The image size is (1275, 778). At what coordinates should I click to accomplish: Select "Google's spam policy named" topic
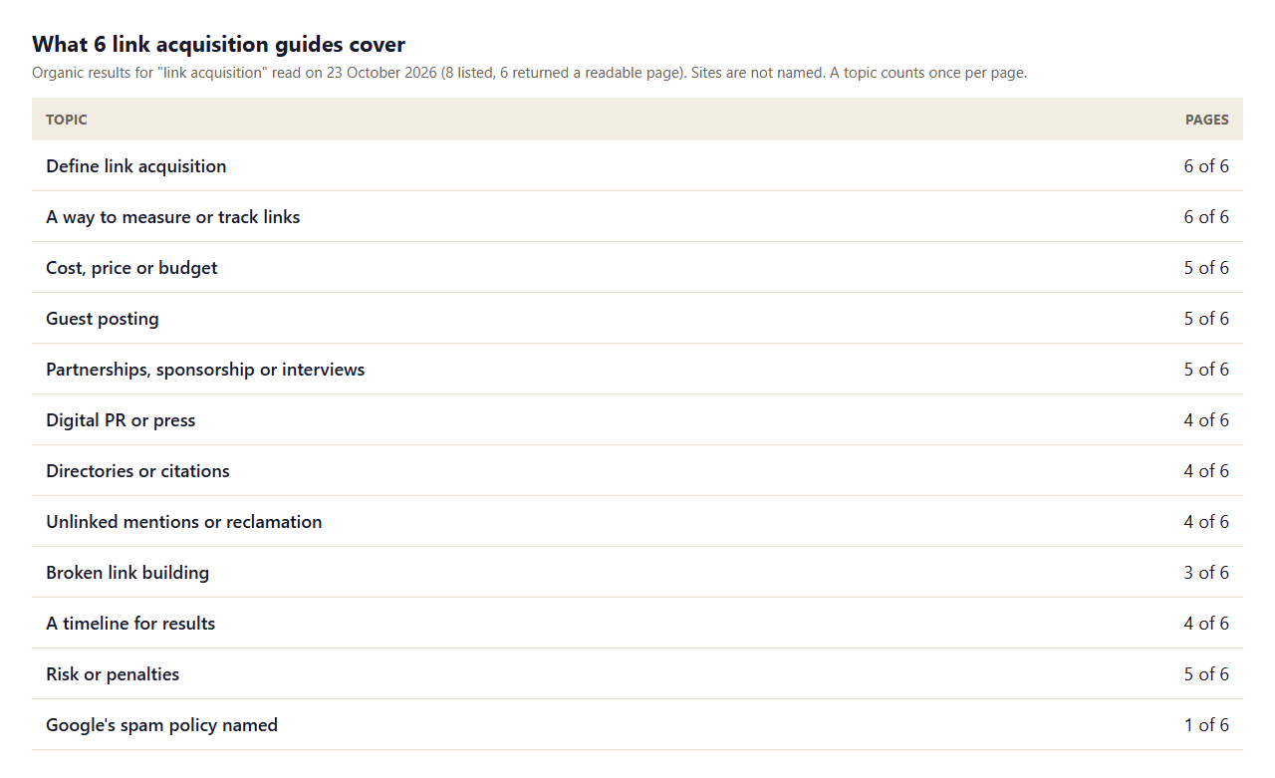coord(161,725)
